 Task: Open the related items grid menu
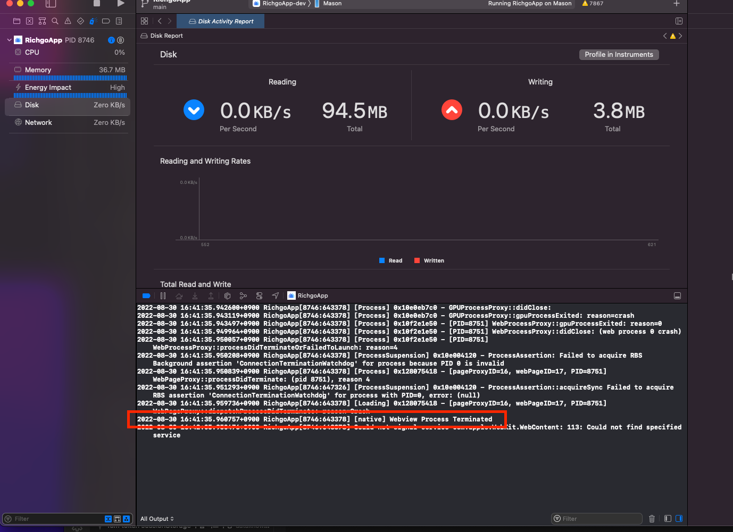pos(144,21)
